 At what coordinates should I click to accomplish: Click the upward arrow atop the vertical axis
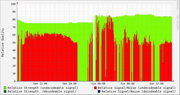pyautogui.click(x=17, y=3)
